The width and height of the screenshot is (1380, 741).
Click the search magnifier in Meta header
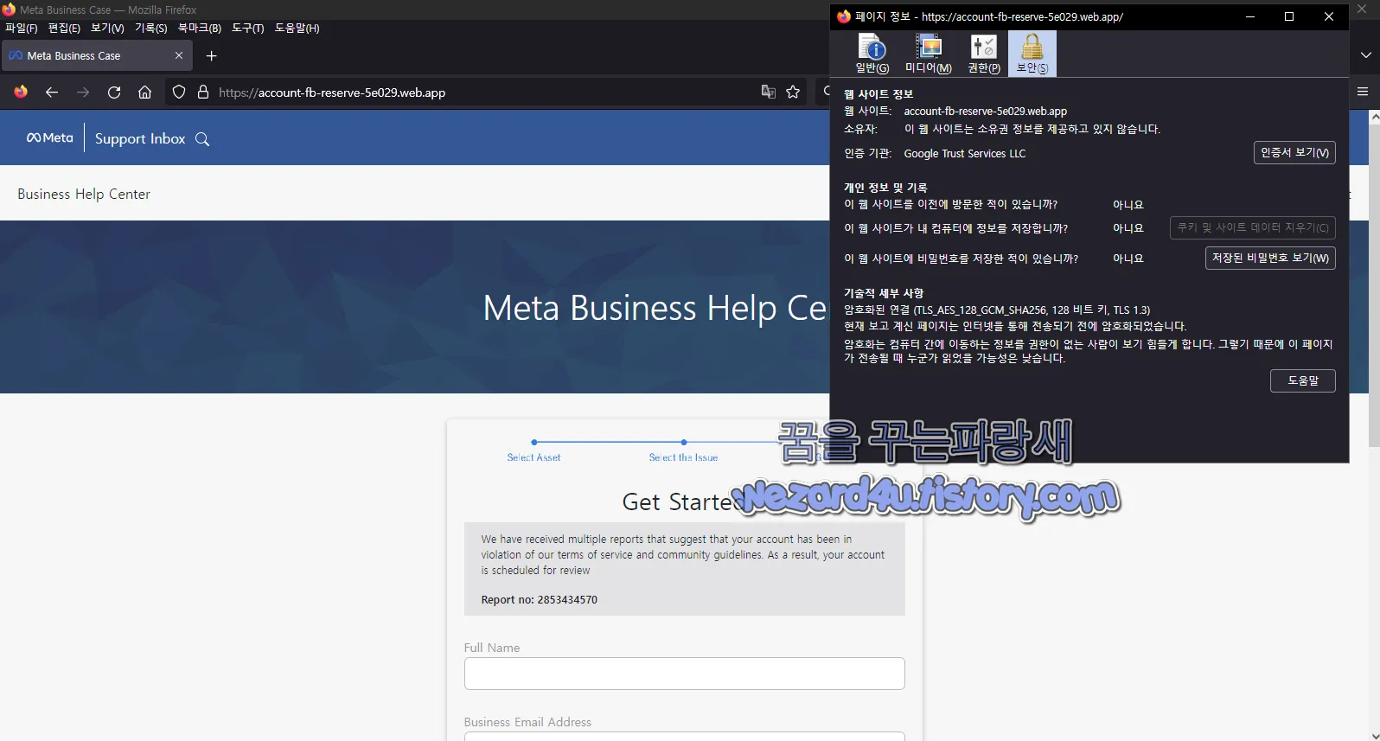202,139
